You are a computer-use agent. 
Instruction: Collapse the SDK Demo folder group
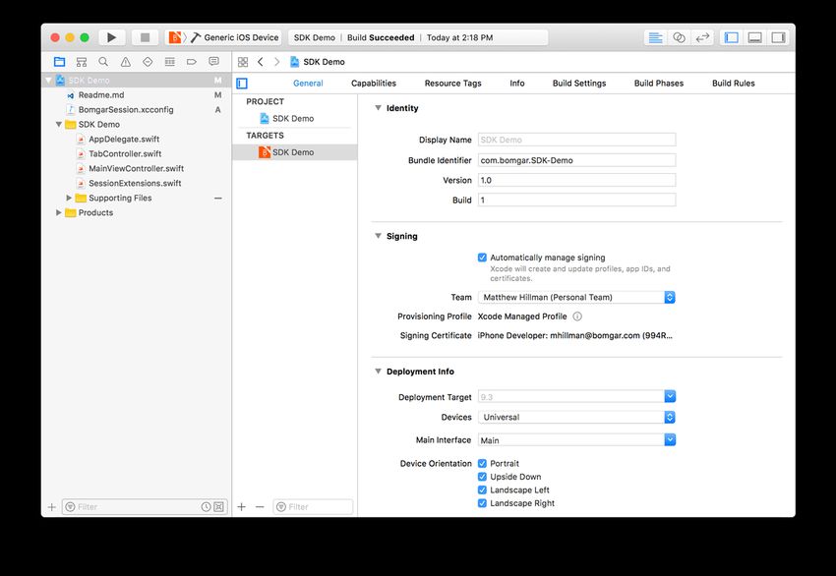(x=59, y=124)
